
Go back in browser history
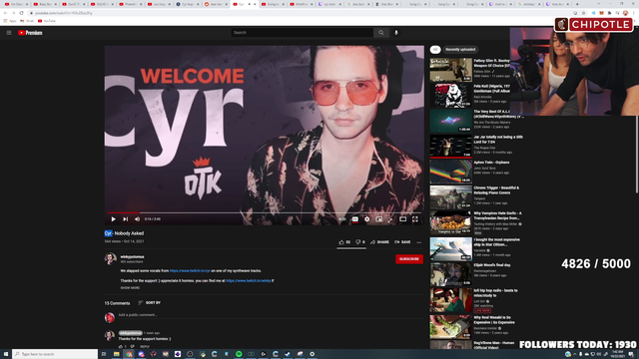pyautogui.click(x=5, y=13)
